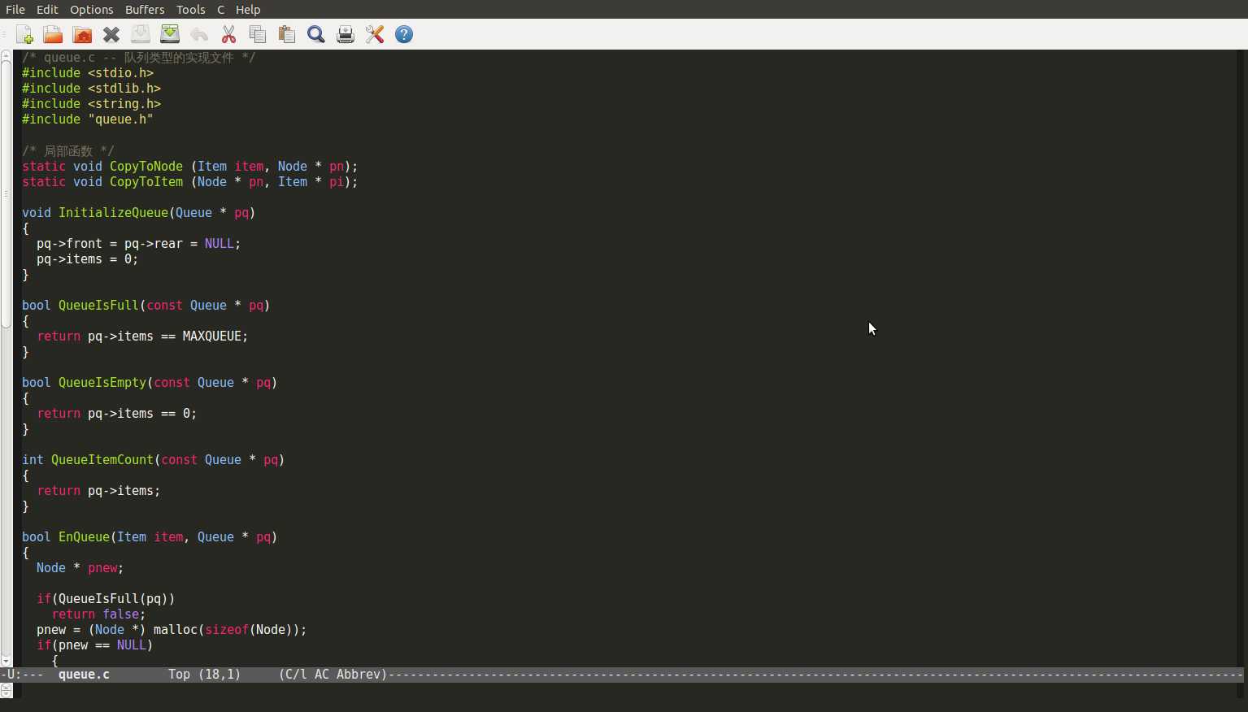The width and height of the screenshot is (1248, 712).
Task: Click on 'pq->items = 0;' line
Action: (87, 259)
